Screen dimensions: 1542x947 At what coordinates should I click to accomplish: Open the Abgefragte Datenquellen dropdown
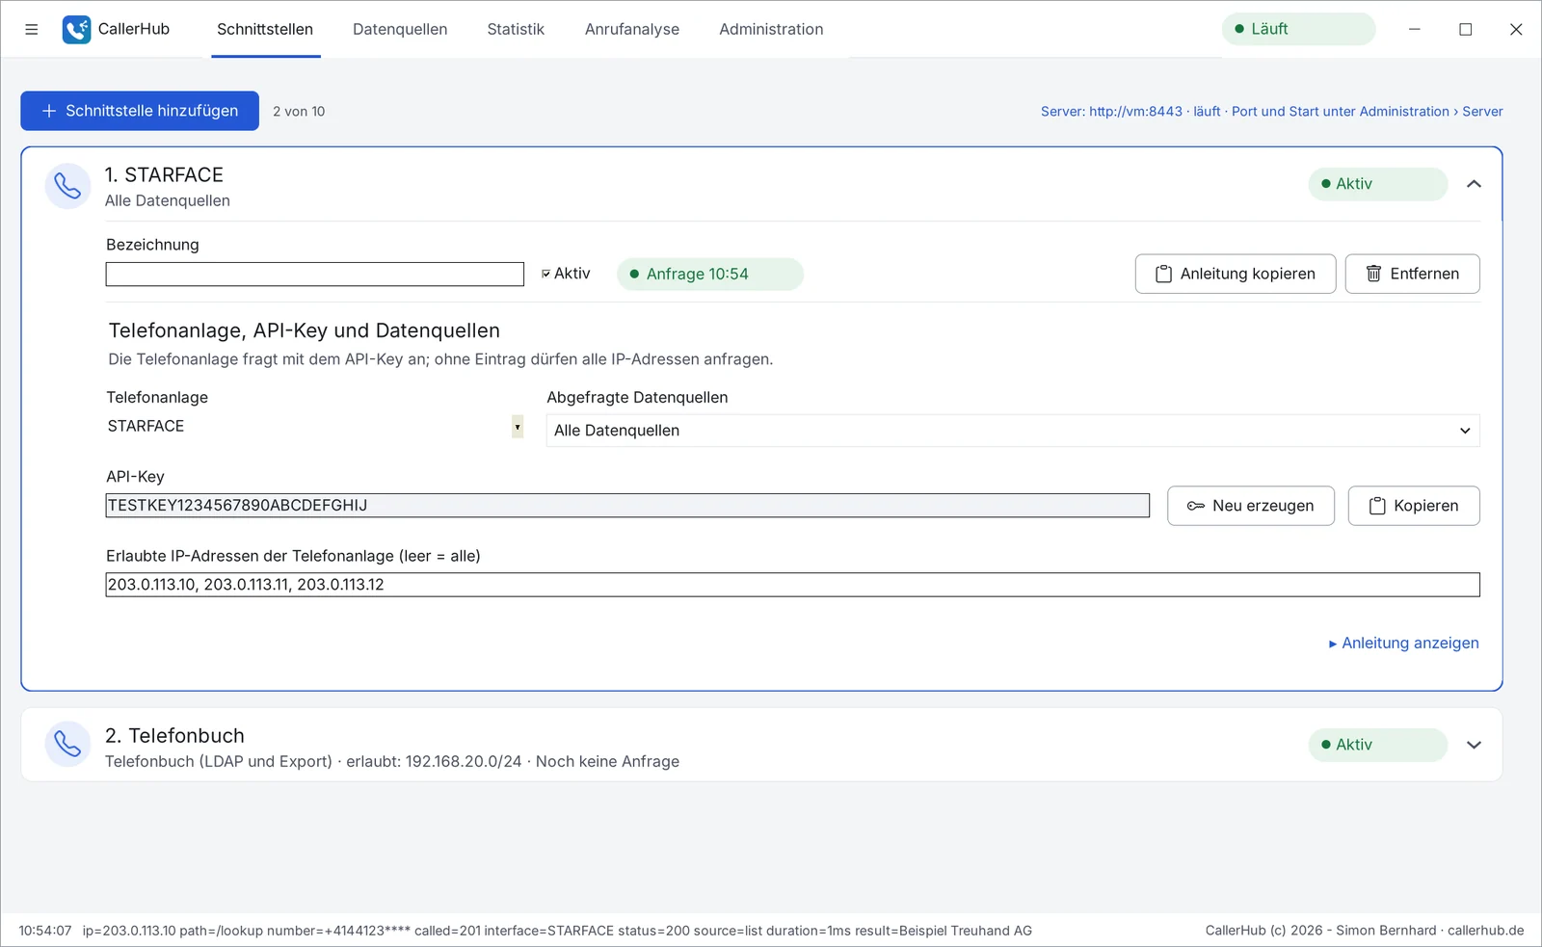click(1013, 431)
